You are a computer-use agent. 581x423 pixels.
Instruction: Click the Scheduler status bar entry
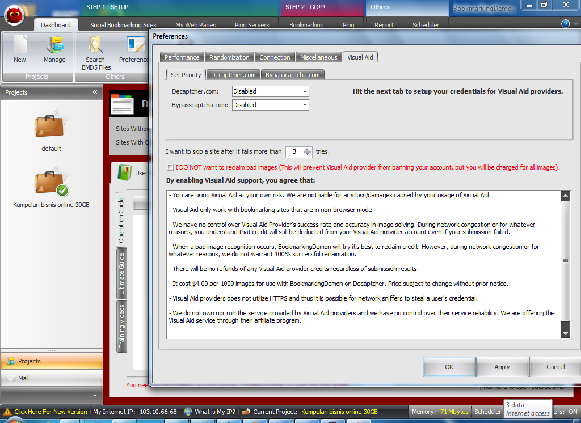pyautogui.click(x=487, y=412)
